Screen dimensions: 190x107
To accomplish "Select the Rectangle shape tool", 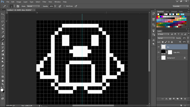I will point(3,77).
